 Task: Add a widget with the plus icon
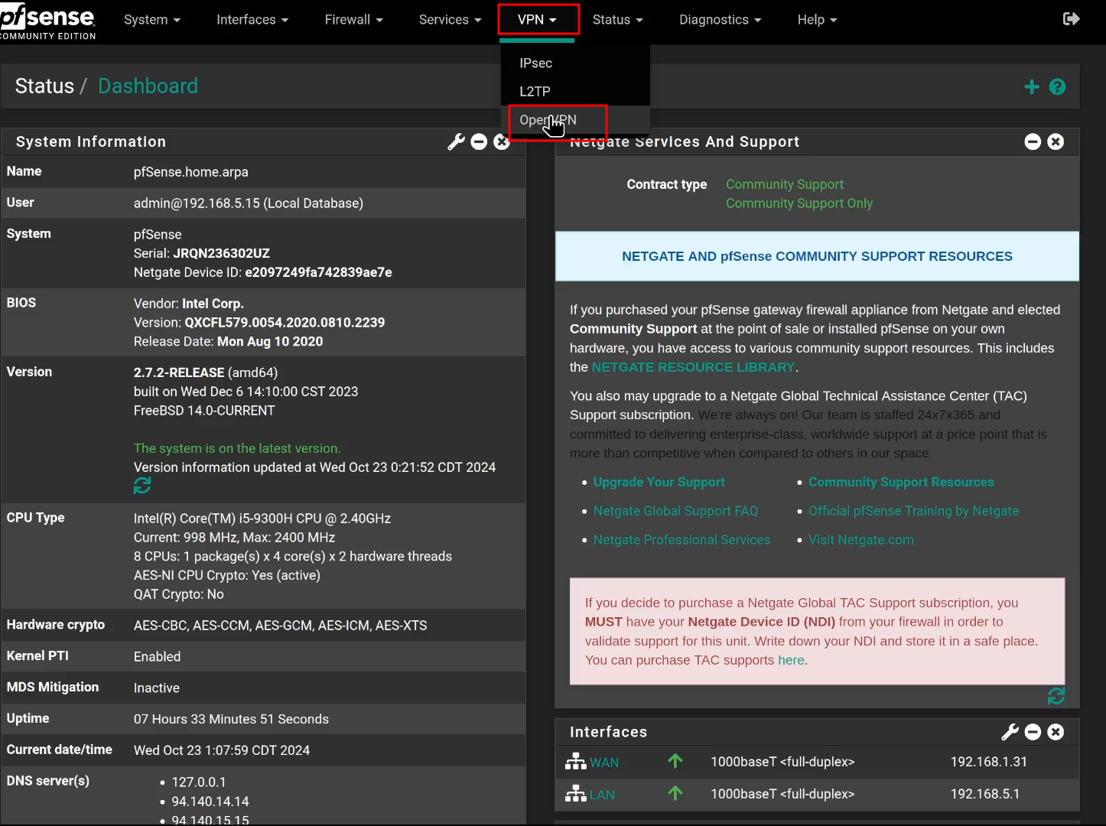[1032, 87]
